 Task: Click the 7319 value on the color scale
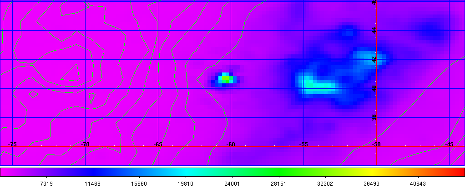coord(47,183)
